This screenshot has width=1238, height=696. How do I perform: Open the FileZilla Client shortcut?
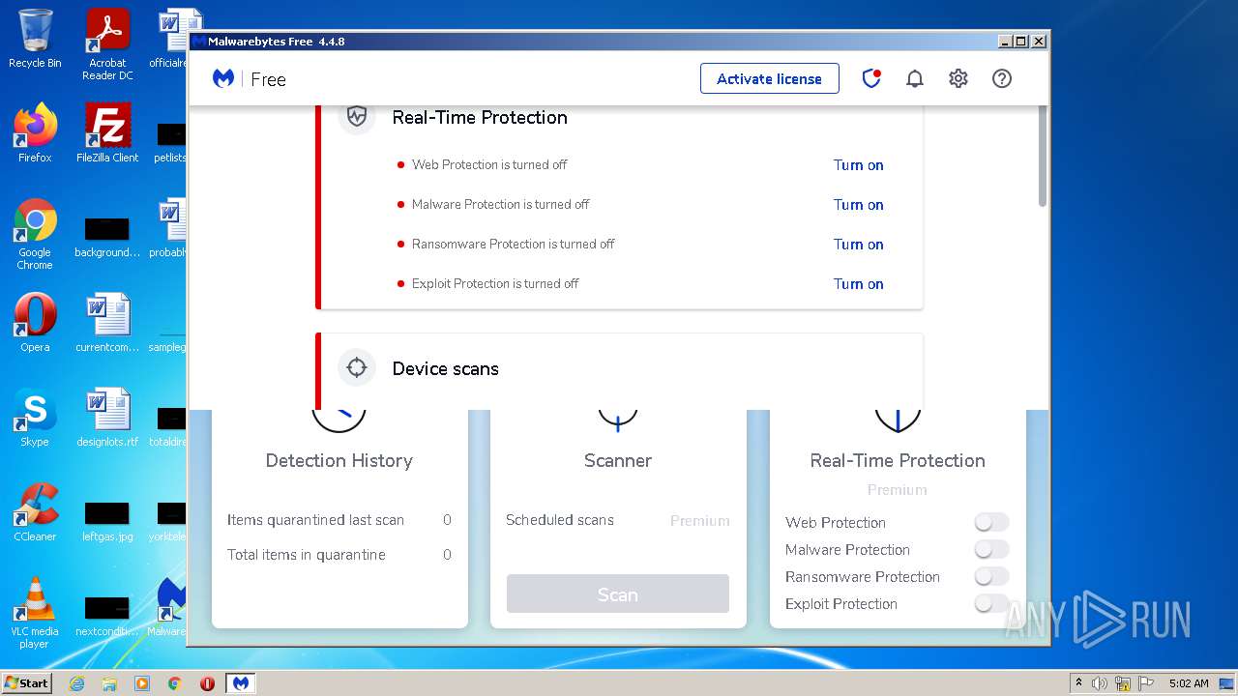tap(107, 133)
